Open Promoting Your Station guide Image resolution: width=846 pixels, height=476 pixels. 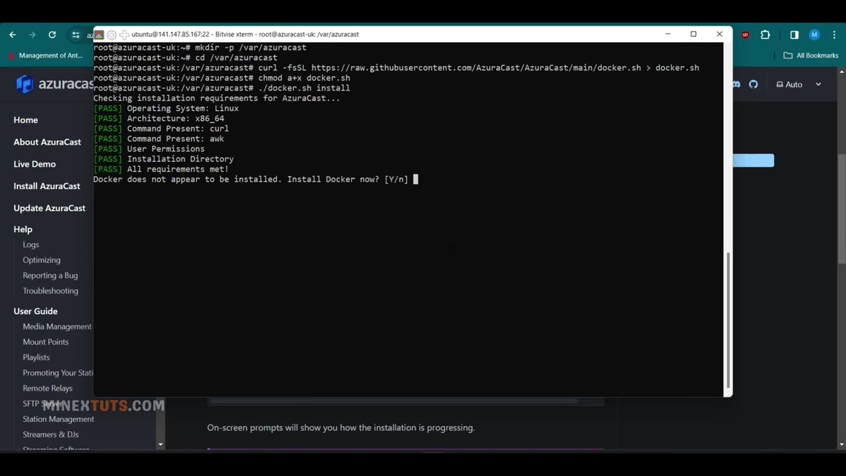tap(58, 373)
